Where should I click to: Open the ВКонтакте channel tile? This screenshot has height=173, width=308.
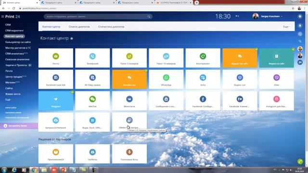click(x=129, y=101)
